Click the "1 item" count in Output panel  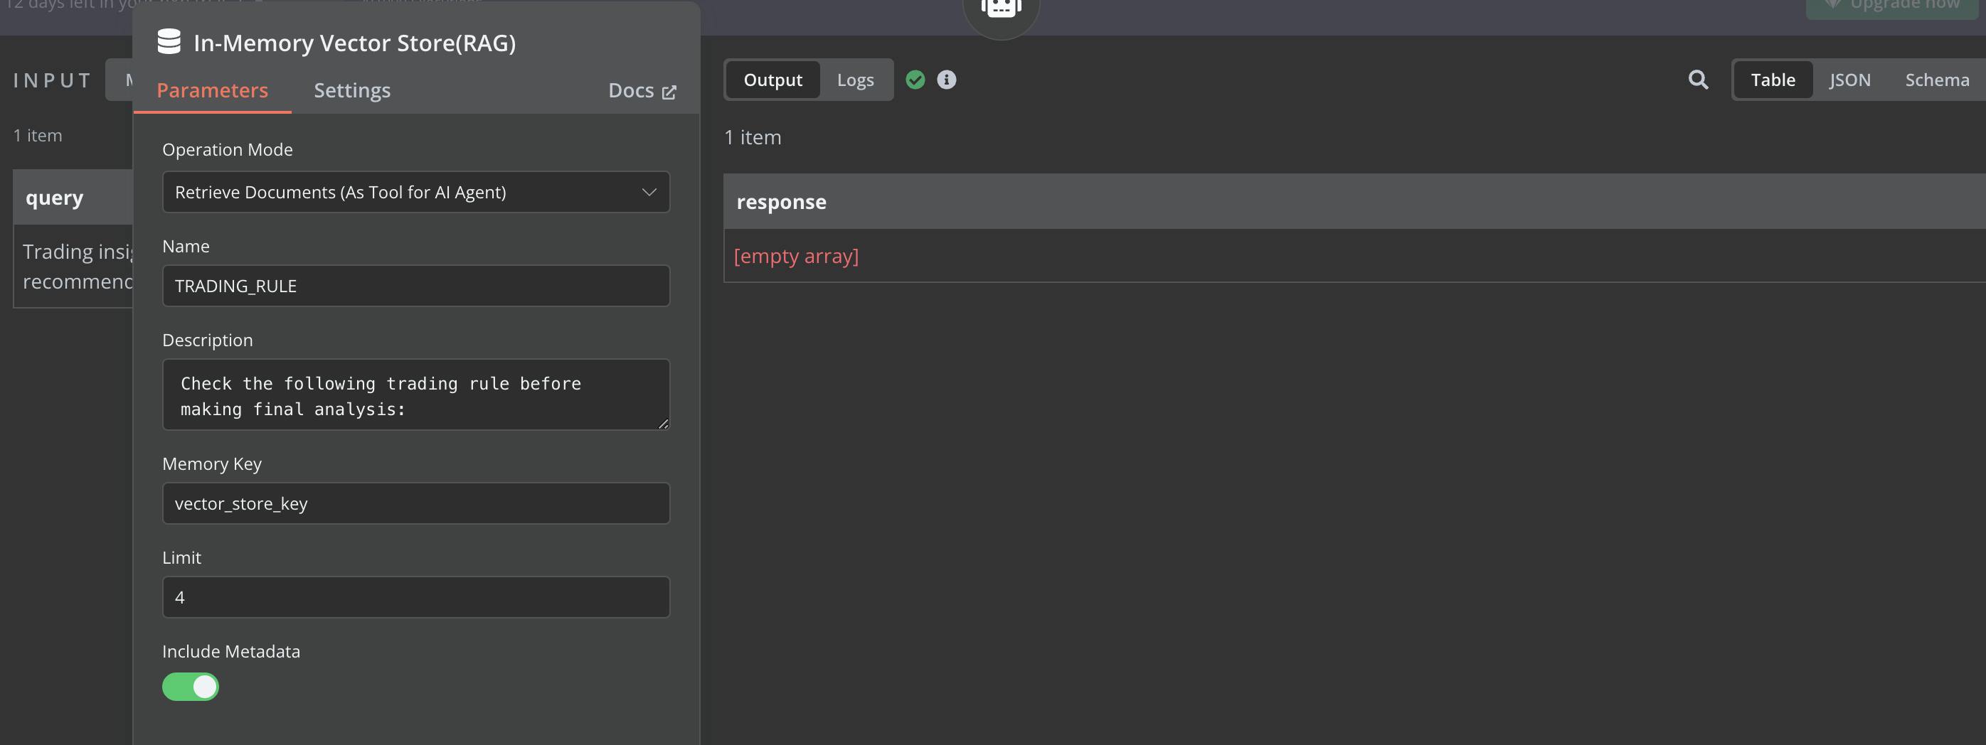(753, 137)
